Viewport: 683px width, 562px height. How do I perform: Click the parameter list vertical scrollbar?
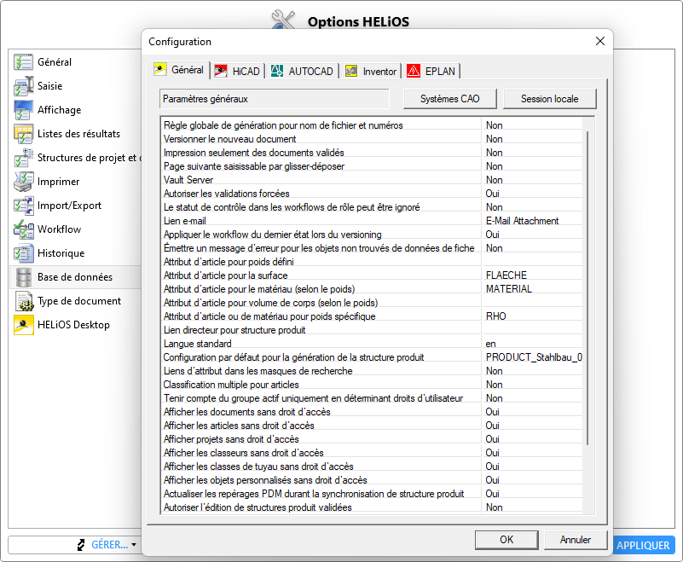click(x=588, y=287)
